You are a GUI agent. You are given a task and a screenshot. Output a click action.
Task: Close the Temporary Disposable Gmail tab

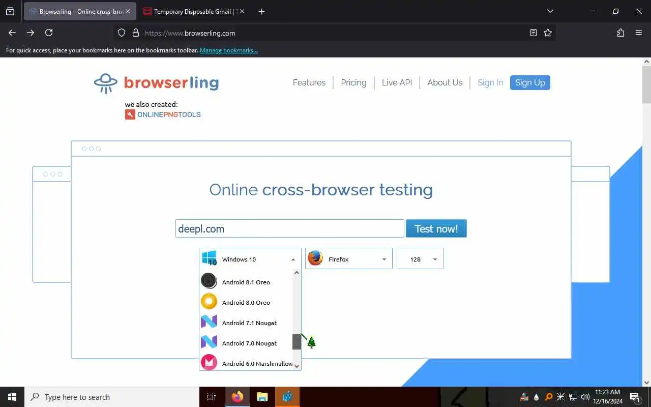(x=242, y=11)
